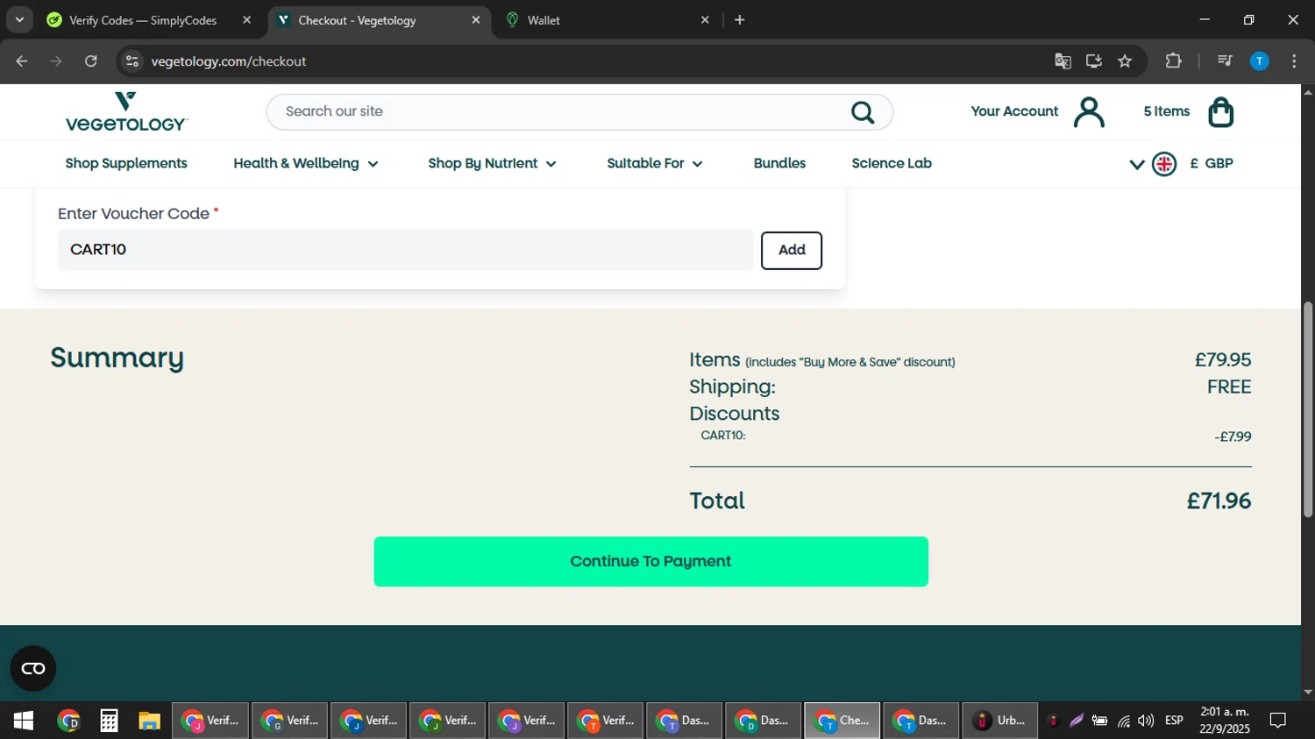The height and width of the screenshot is (739, 1315).
Task: Click browser forward arrow
Action: pyautogui.click(x=56, y=61)
